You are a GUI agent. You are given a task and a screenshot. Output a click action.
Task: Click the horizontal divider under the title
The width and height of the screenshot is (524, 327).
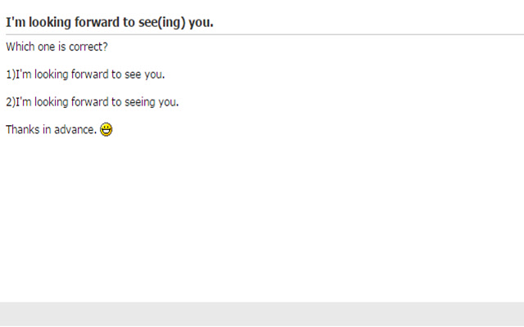pyautogui.click(x=264, y=34)
